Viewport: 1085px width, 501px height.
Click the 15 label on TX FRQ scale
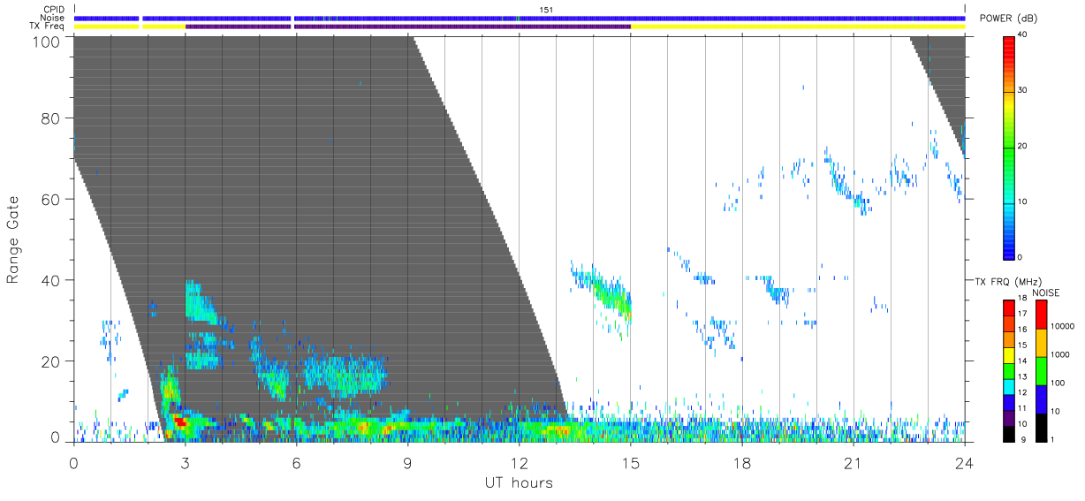click(1023, 345)
